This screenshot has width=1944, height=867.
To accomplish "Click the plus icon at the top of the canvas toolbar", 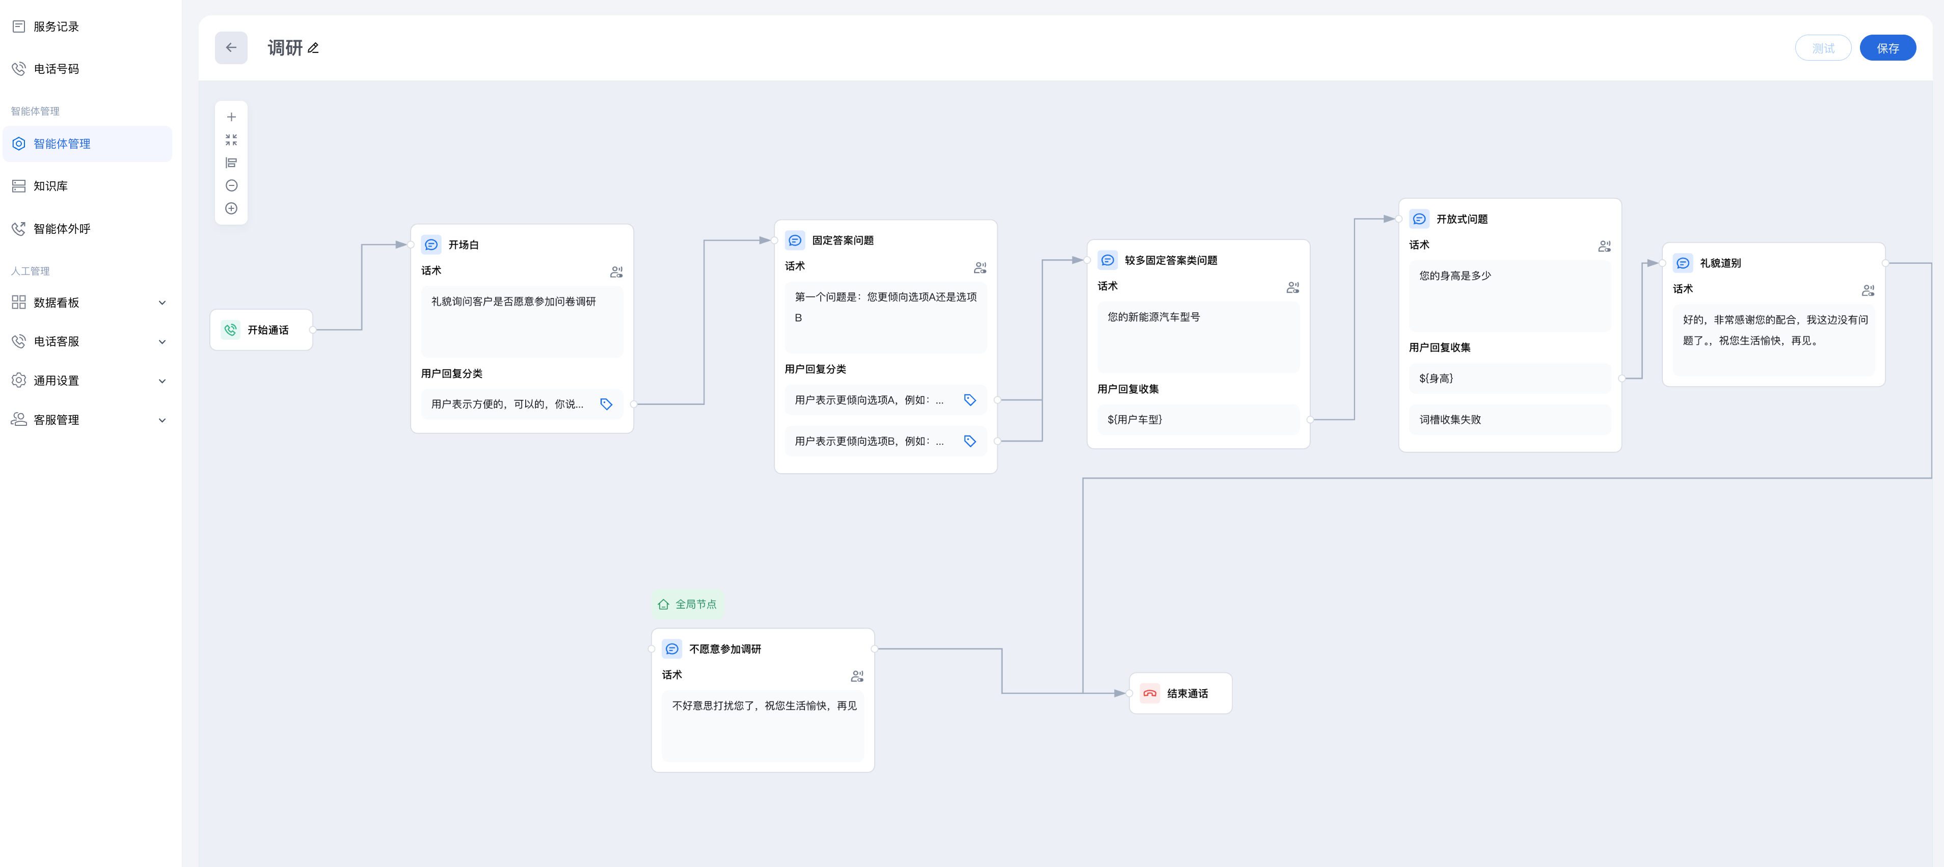I will [231, 117].
